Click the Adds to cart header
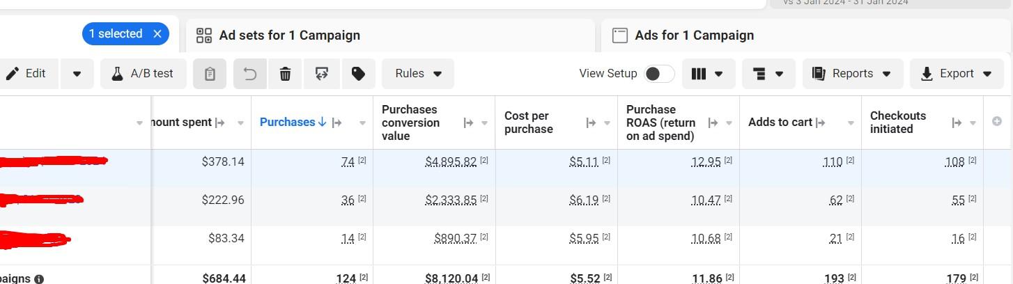Screen dimensions: 1013x284 (x=780, y=123)
